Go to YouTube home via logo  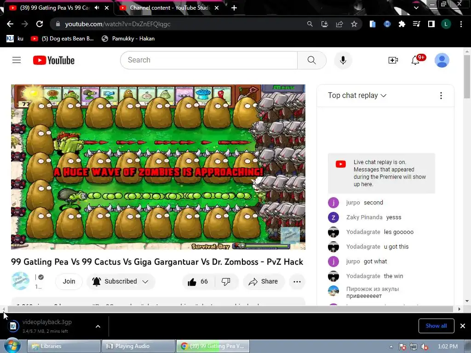pos(54,60)
